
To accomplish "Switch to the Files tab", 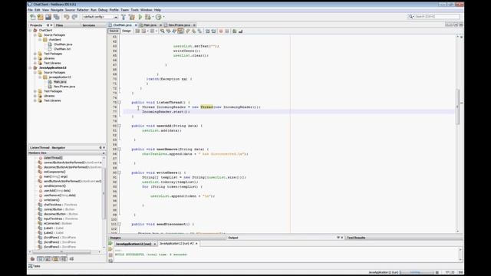I will pyautogui.click(x=60, y=25).
